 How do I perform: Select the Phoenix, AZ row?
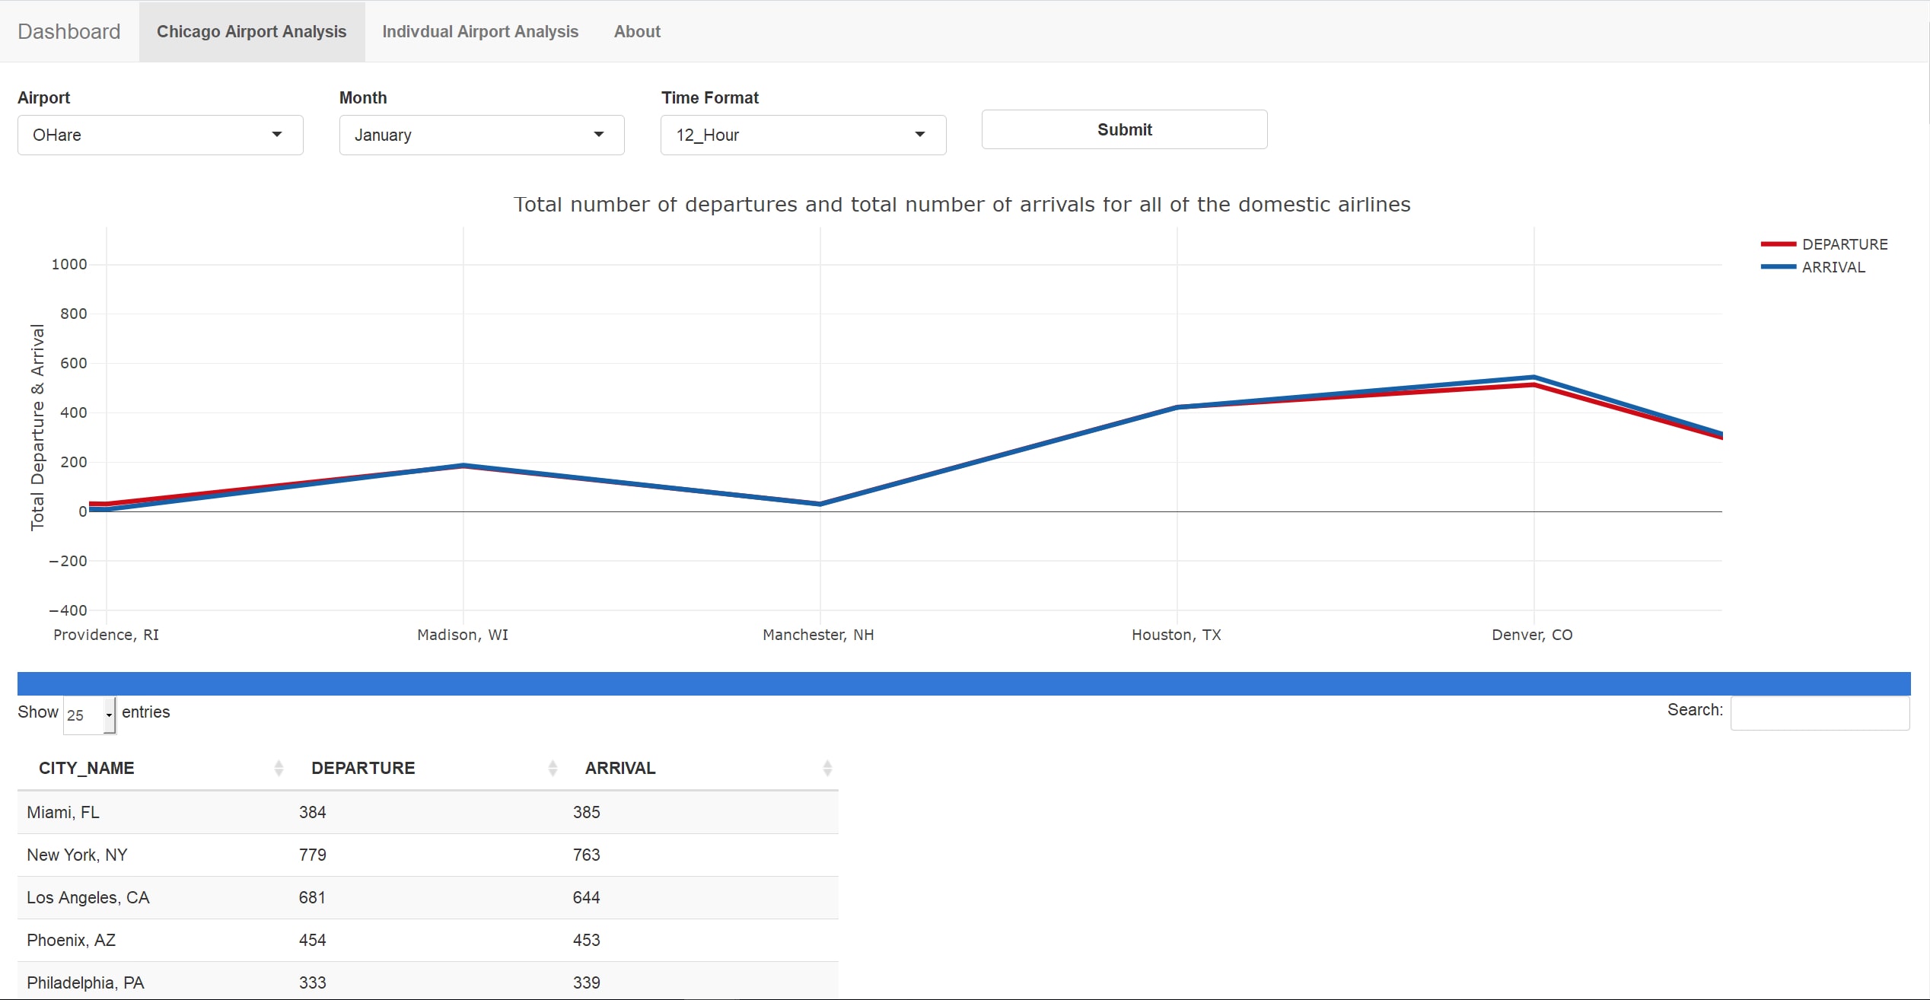pos(428,940)
